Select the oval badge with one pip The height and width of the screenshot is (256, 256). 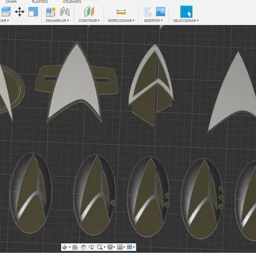click(x=95, y=195)
